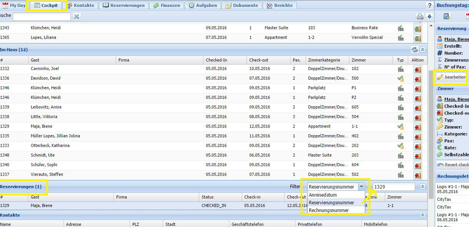The width and height of the screenshot is (469, 227).
Task: Click the new booking icon under Buchungstag
Action: tap(446, 16)
